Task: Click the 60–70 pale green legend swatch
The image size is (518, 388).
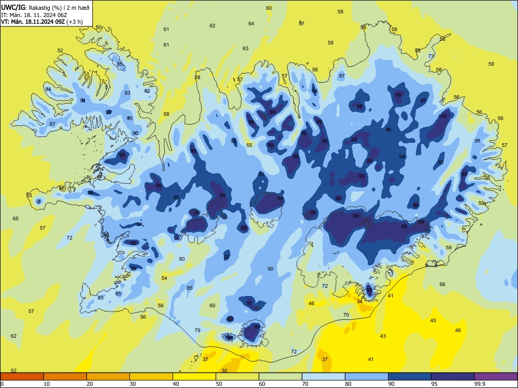Action: click(x=280, y=377)
